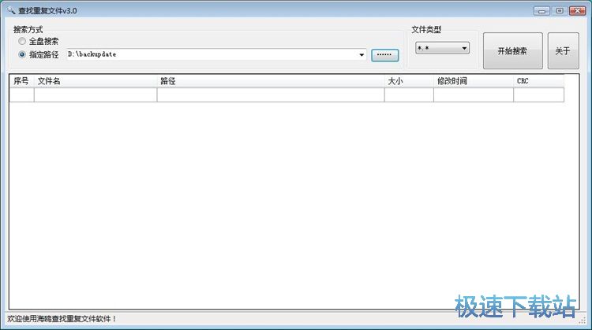This screenshot has width=592, height=330.
Task: Click the 开始搜索 button
Action: (513, 51)
